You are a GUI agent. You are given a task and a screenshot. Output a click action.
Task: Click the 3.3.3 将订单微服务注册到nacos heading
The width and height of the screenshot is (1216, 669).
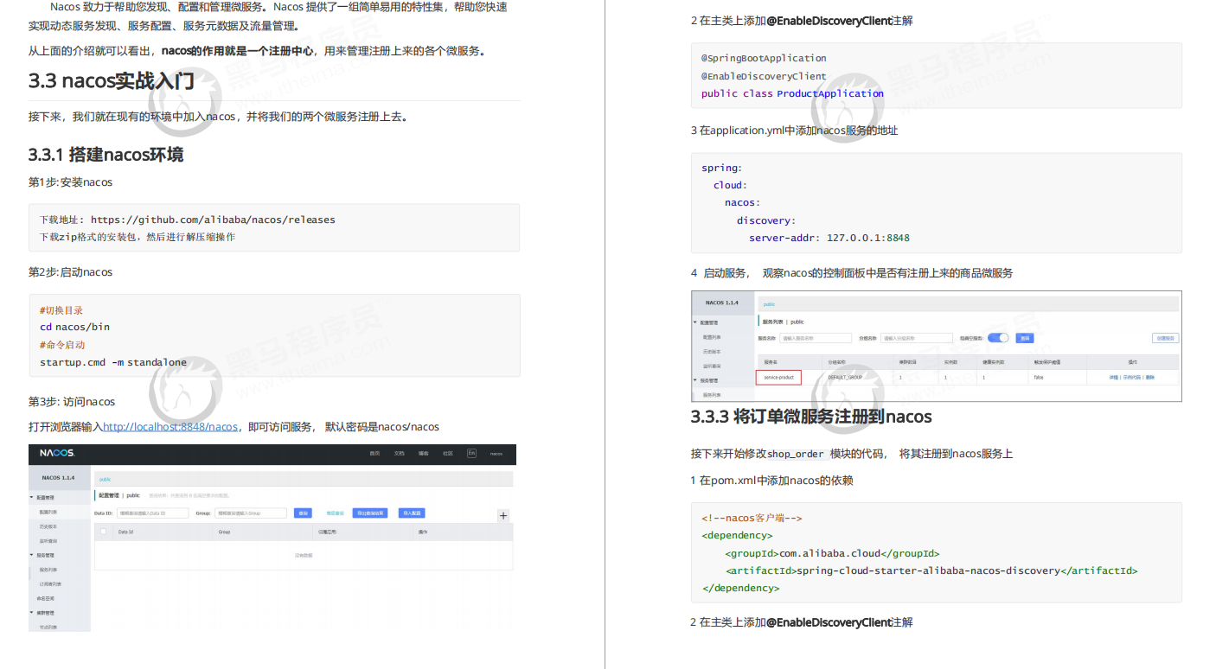click(811, 417)
